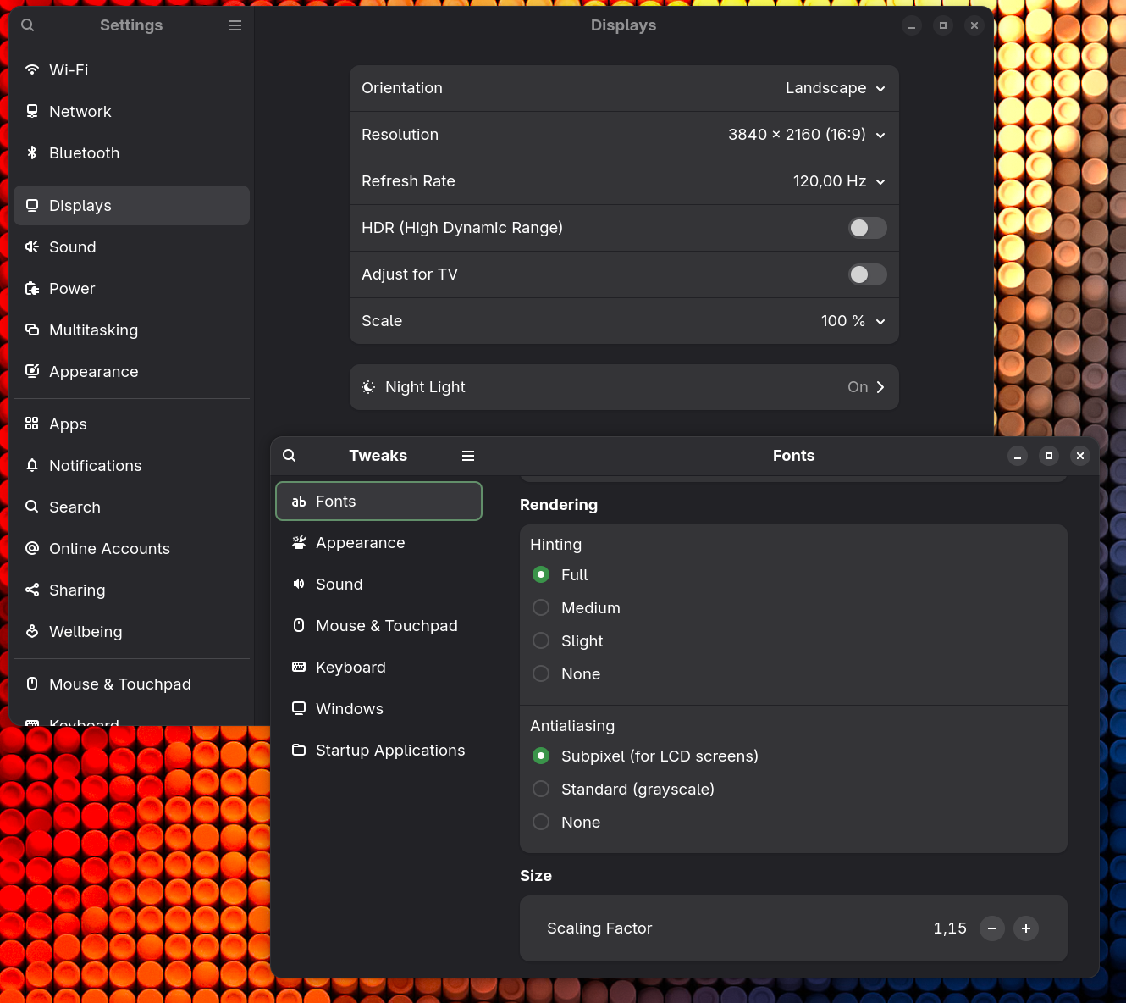The width and height of the screenshot is (1126, 1003).
Task: Select the Wi-Fi section icon in Settings sidebar
Action: click(x=32, y=69)
